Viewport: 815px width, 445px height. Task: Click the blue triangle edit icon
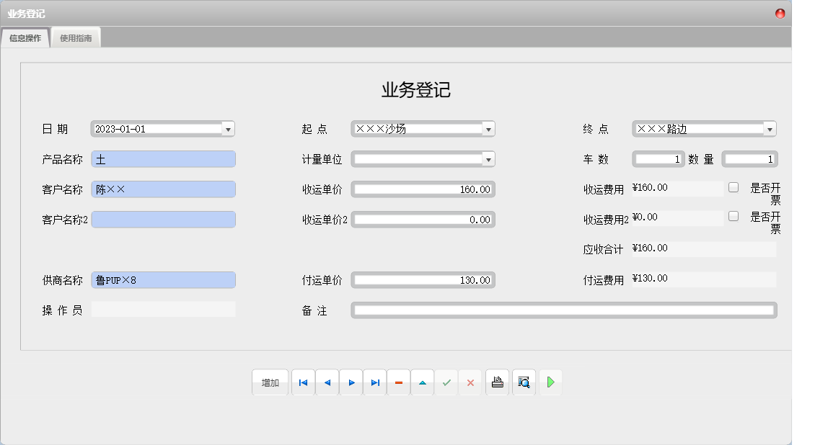click(x=422, y=382)
